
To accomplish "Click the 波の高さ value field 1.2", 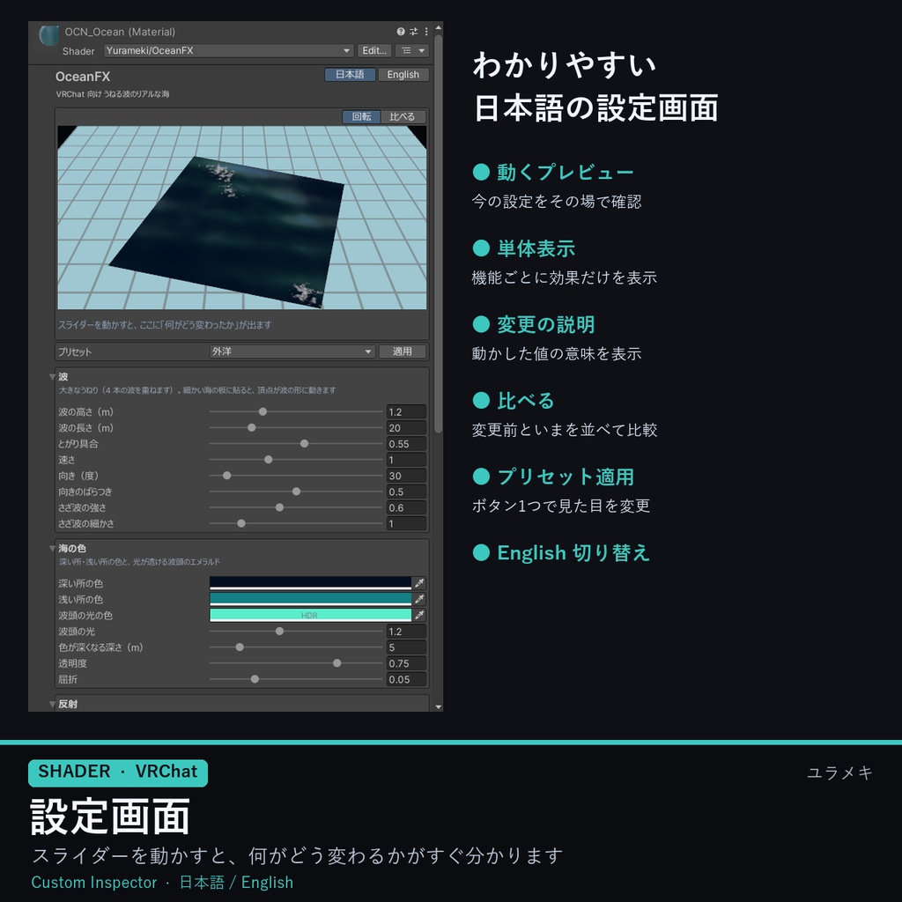I will [x=406, y=411].
